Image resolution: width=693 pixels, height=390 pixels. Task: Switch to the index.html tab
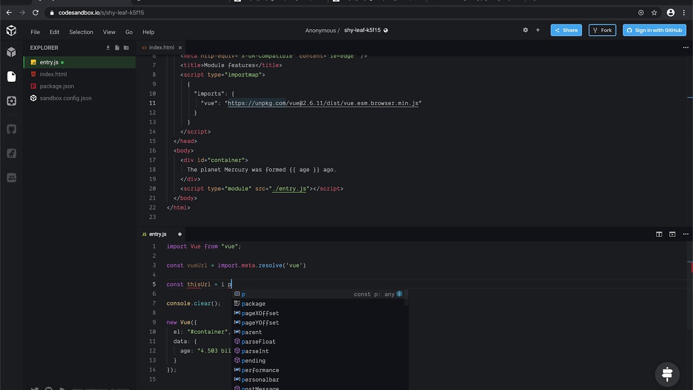point(161,48)
